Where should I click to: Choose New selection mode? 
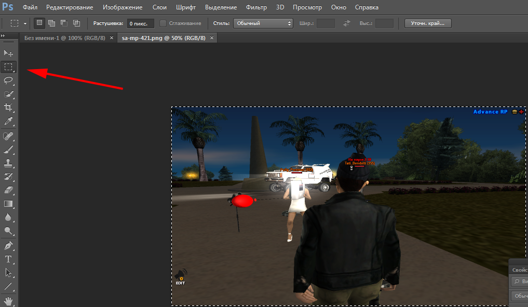point(39,23)
